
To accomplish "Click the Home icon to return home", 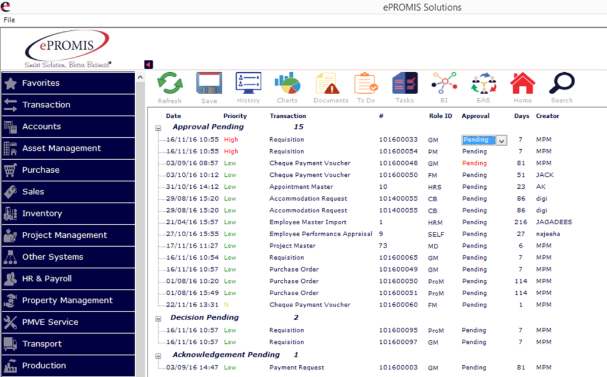I will pyautogui.click(x=522, y=84).
